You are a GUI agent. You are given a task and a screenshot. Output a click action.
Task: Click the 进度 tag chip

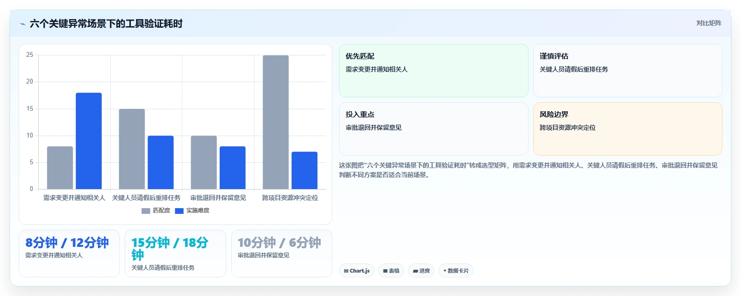pos(421,271)
